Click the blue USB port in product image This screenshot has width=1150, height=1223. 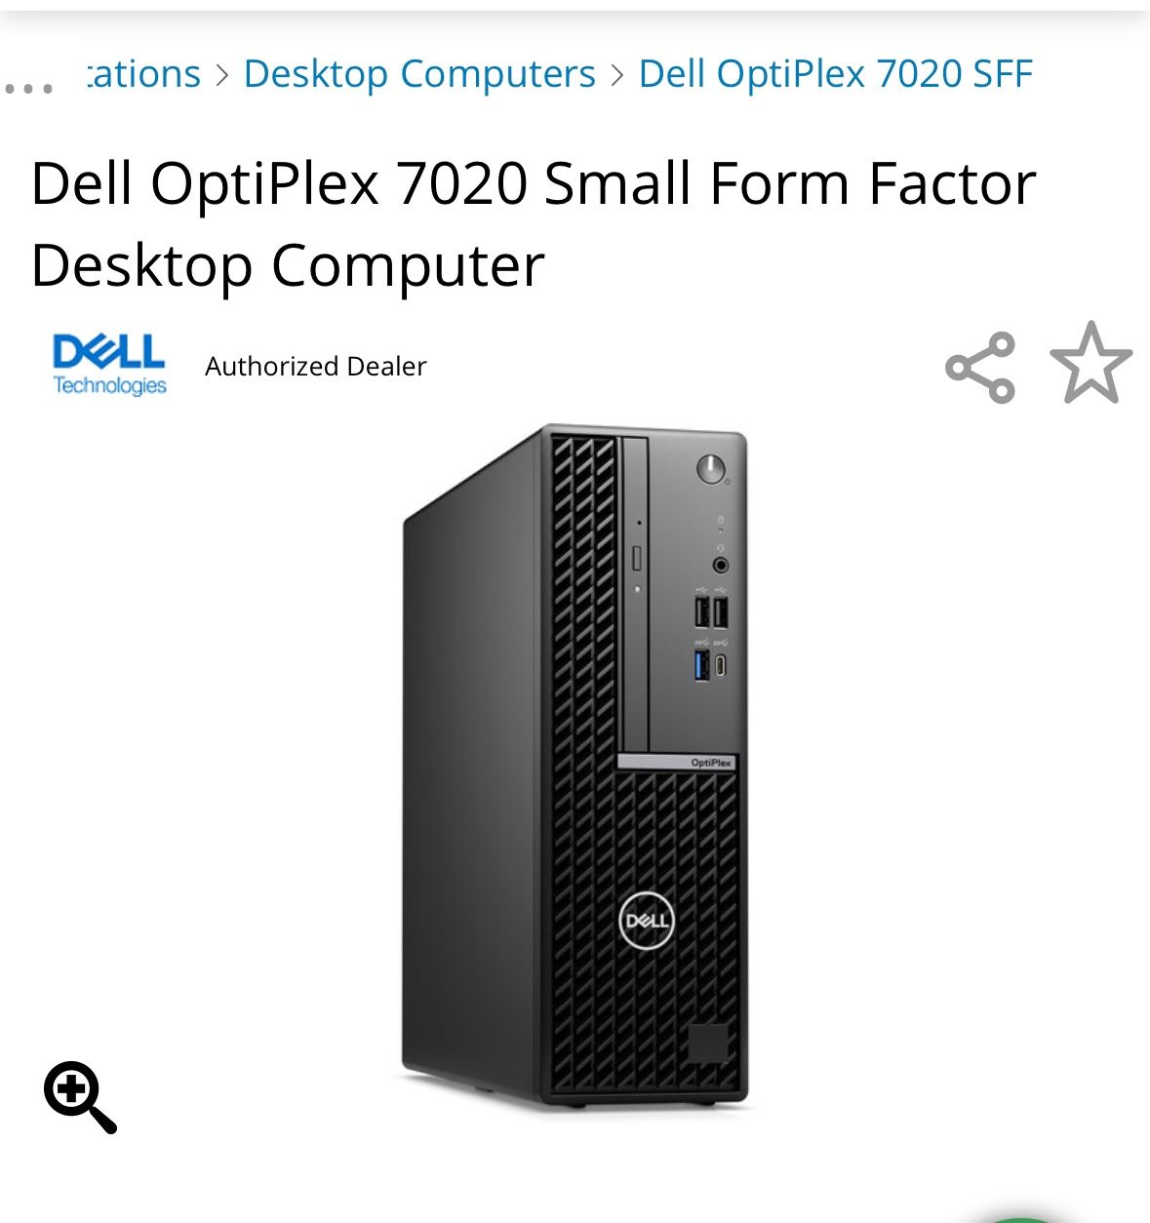click(x=701, y=665)
